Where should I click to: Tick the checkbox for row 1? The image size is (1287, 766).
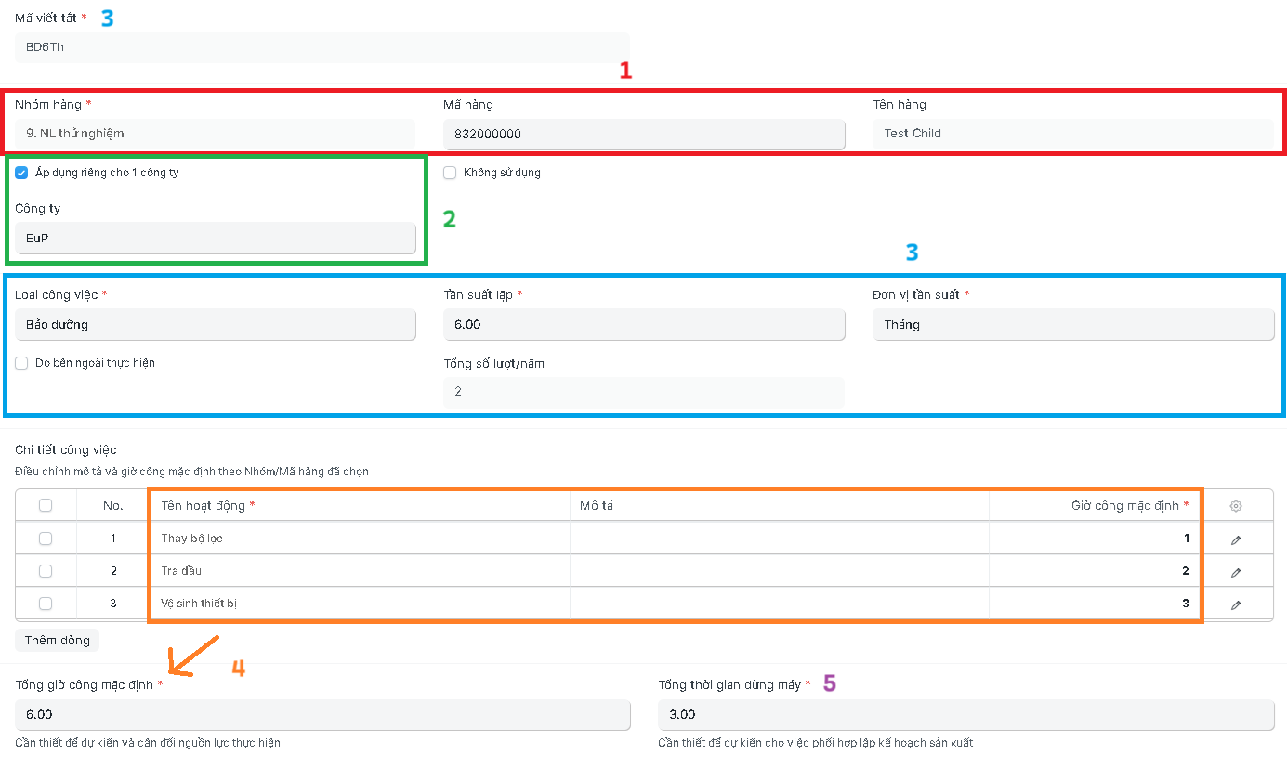point(46,539)
